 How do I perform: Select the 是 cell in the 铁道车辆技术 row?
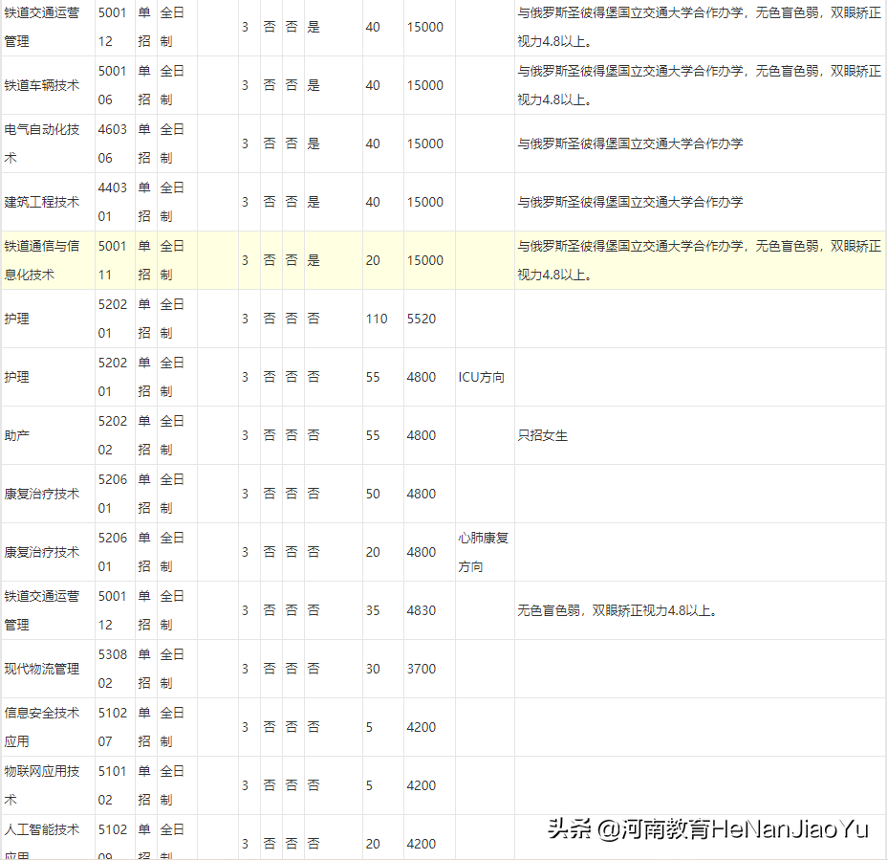[x=313, y=84]
